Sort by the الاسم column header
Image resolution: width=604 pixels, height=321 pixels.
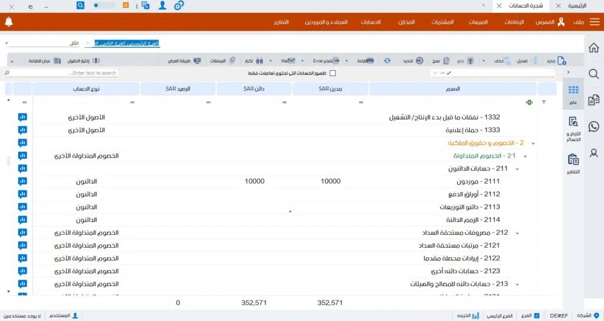[452, 89]
